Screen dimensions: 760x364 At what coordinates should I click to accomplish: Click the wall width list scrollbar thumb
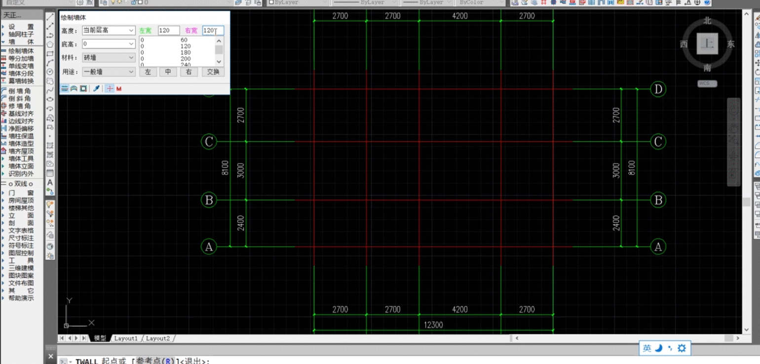(x=219, y=50)
